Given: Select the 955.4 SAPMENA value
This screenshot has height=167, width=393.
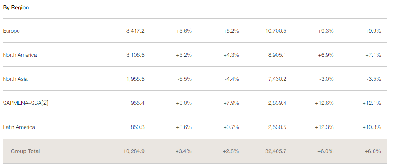Looking at the screenshot, I should click(137, 103).
